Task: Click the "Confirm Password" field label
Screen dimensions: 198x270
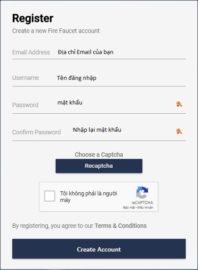Action: [x=36, y=132]
